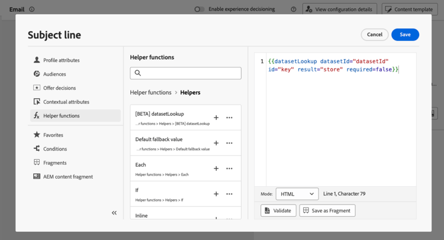The width and height of the screenshot is (444, 240).
Task: Click the Save button
Action: (x=405, y=35)
